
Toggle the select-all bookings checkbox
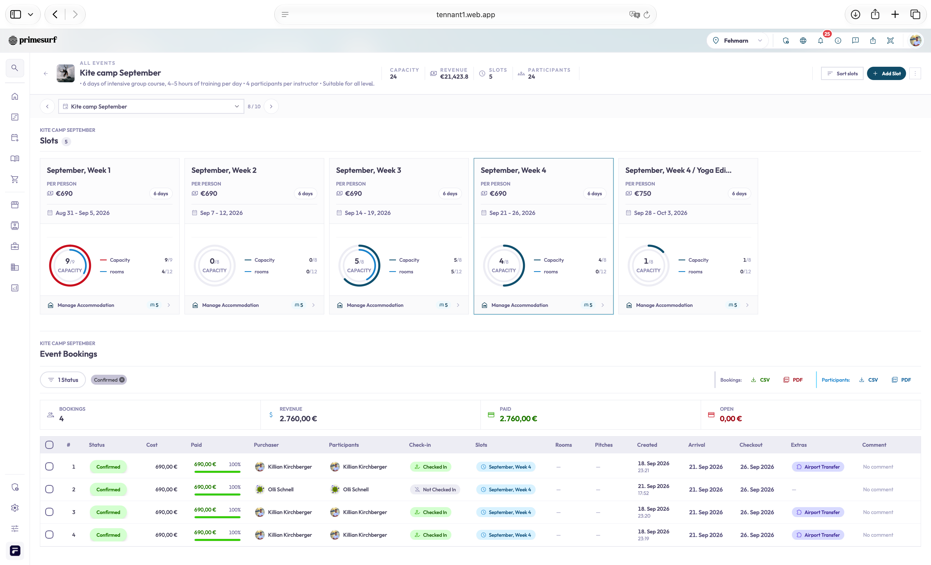click(49, 445)
